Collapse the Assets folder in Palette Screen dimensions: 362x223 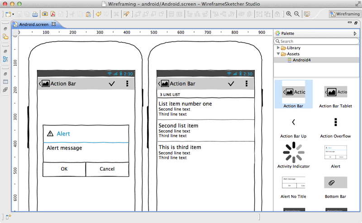point(278,54)
